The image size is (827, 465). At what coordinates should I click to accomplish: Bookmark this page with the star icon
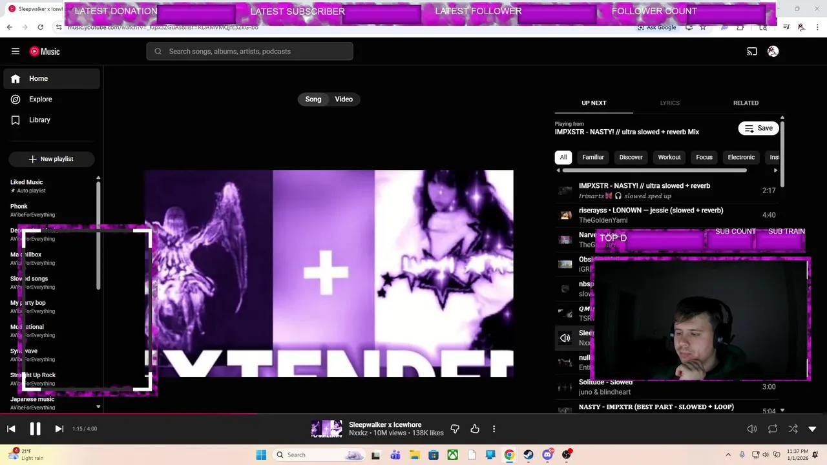coord(703,27)
